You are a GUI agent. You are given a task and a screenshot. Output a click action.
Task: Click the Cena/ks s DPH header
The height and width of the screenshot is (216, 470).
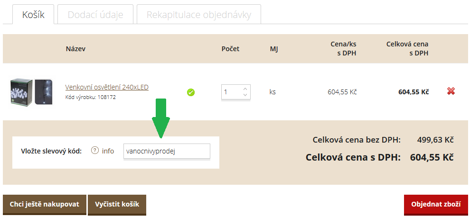[343, 48]
